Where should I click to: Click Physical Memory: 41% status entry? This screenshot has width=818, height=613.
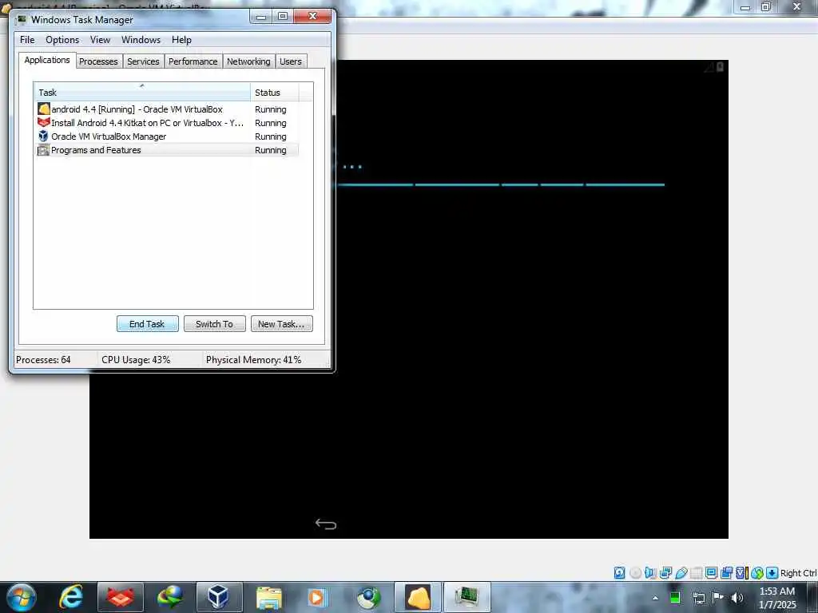coord(253,360)
